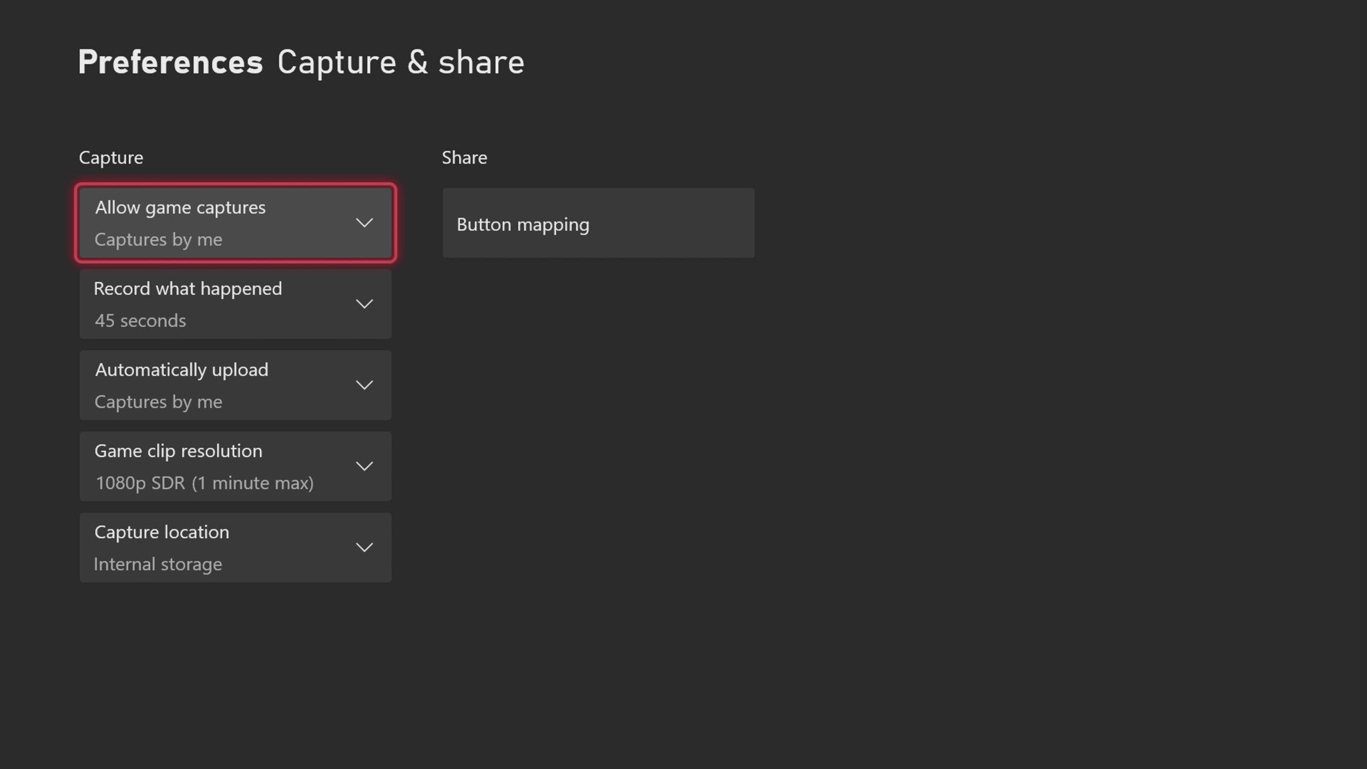Click chevron icon on Capture location
Screen dimensions: 1367x769
click(364, 548)
